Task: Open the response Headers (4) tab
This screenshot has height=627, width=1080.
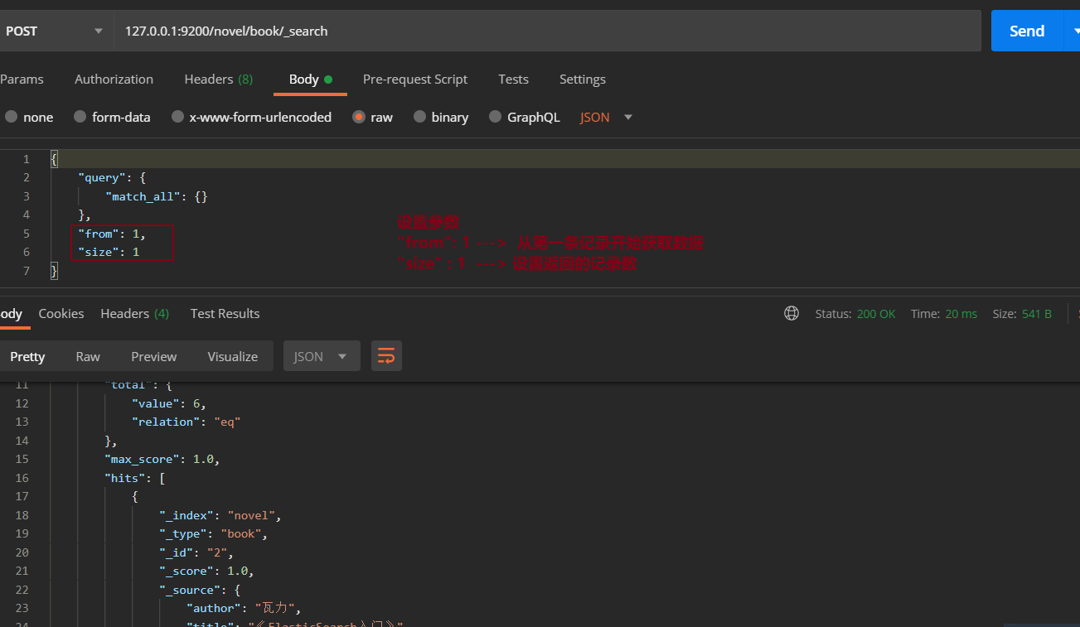Action: 135,313
